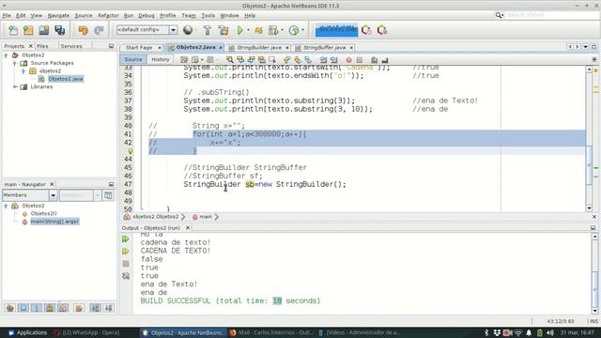Collapse the objetos2 package node
601x338 pixels.
[x=23, y=71]
